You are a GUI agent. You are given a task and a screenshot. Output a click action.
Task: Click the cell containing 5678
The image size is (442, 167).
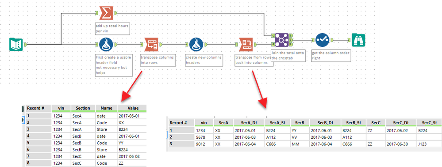tap(203, 137)
